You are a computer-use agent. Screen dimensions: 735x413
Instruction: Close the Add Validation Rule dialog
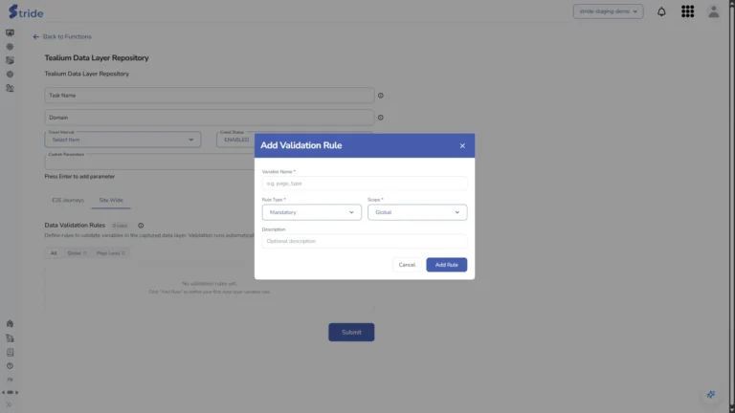coord(462,145)
